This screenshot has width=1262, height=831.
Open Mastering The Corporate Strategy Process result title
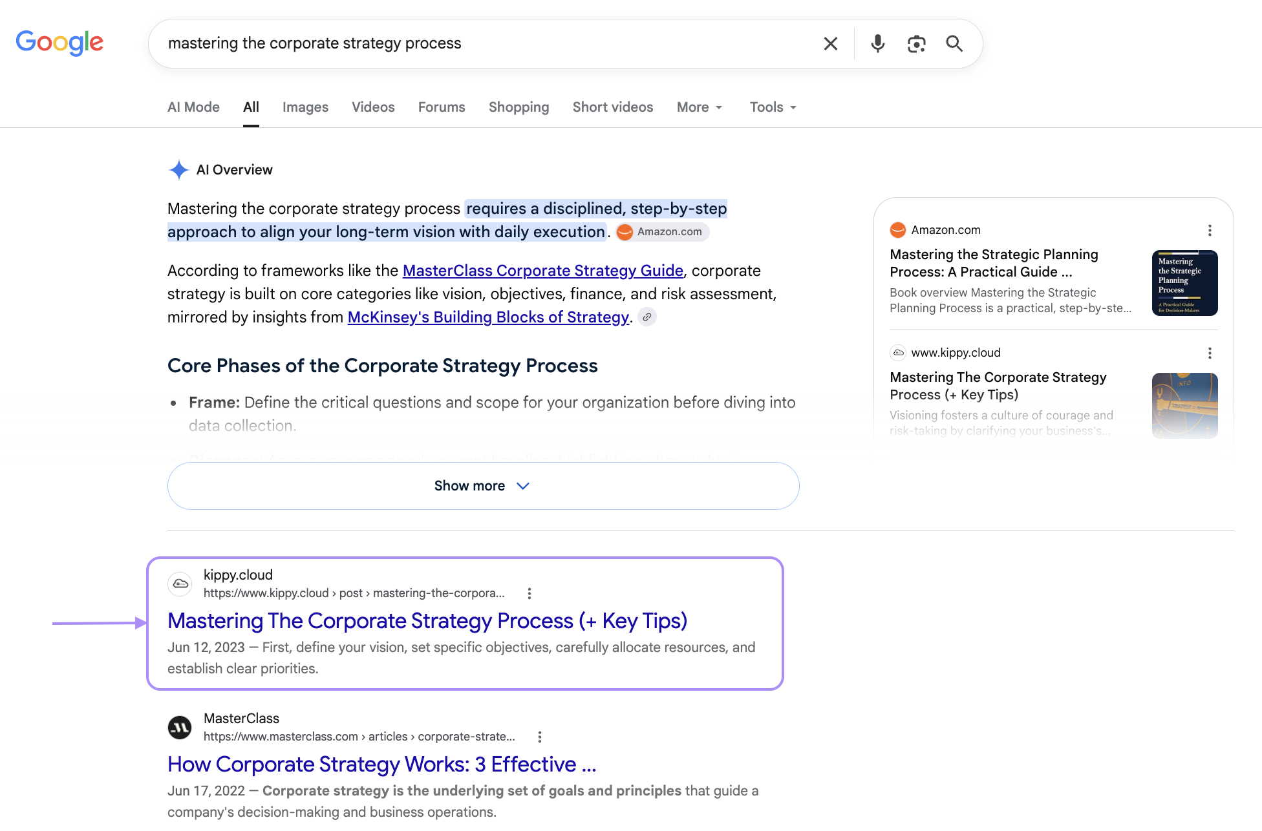point(427,621)
